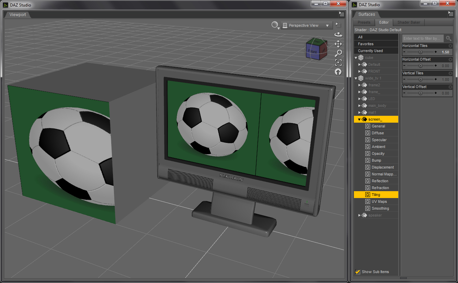Show the Favorites properties category
The height and width of the screenshot is (283, 458).
376,44
